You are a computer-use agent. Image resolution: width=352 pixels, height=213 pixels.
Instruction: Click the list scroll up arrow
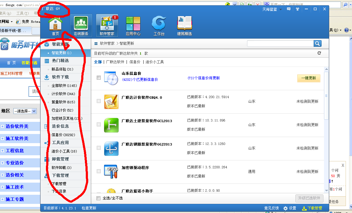pyautogui.click(x=326, y=69)
